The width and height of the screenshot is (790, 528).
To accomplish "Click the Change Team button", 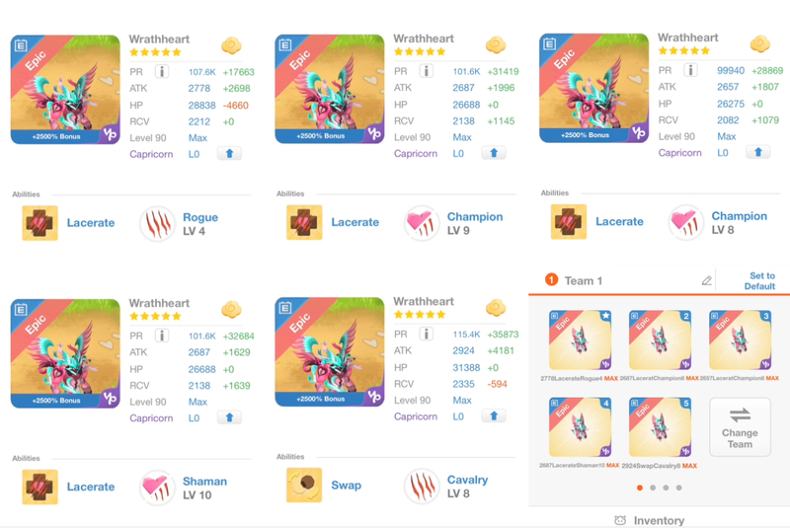I will [740, 426].
